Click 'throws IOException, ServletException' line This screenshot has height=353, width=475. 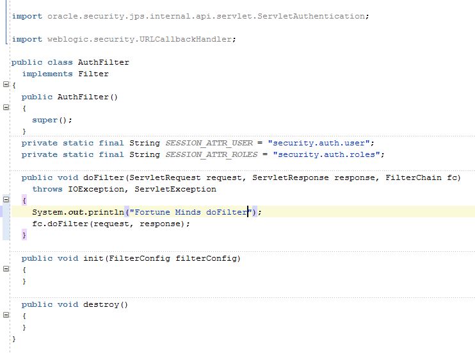click(124, 189)
